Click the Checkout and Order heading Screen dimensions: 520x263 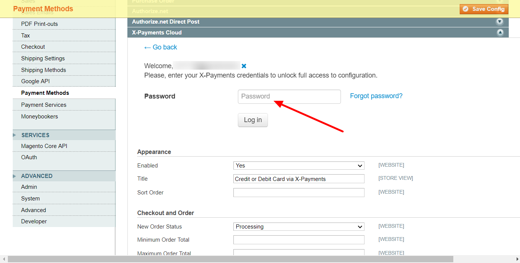coord(166,213)
